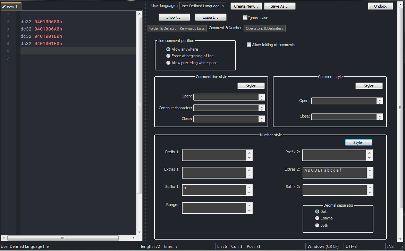405x251 pixels.
Task: Click scroll arrows of Suffix 1 field
Action: (249, 190)
